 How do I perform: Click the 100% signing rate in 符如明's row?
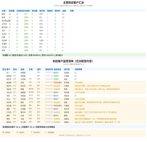(x=41, y=40)
